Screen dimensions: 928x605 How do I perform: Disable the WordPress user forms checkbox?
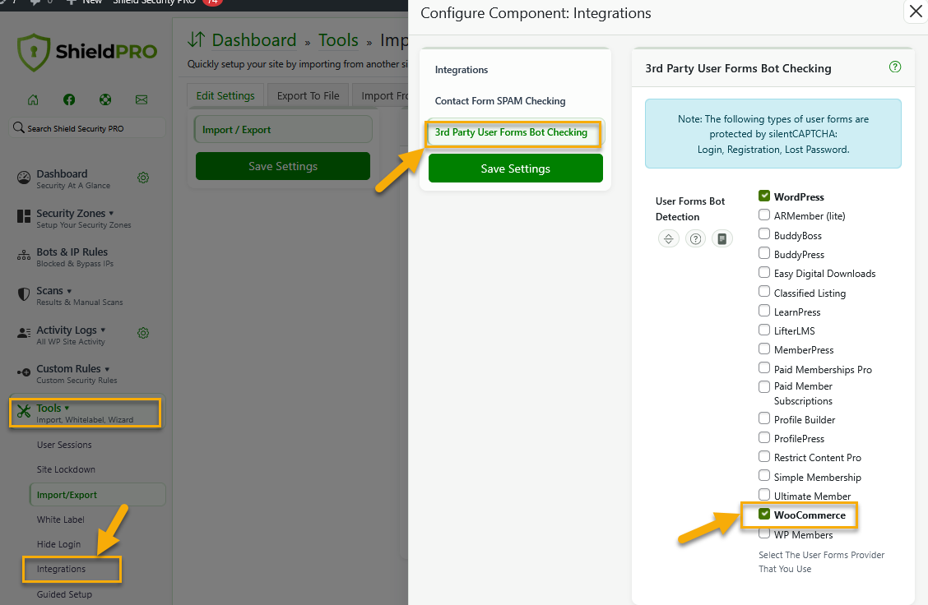(x=764, y=196)
